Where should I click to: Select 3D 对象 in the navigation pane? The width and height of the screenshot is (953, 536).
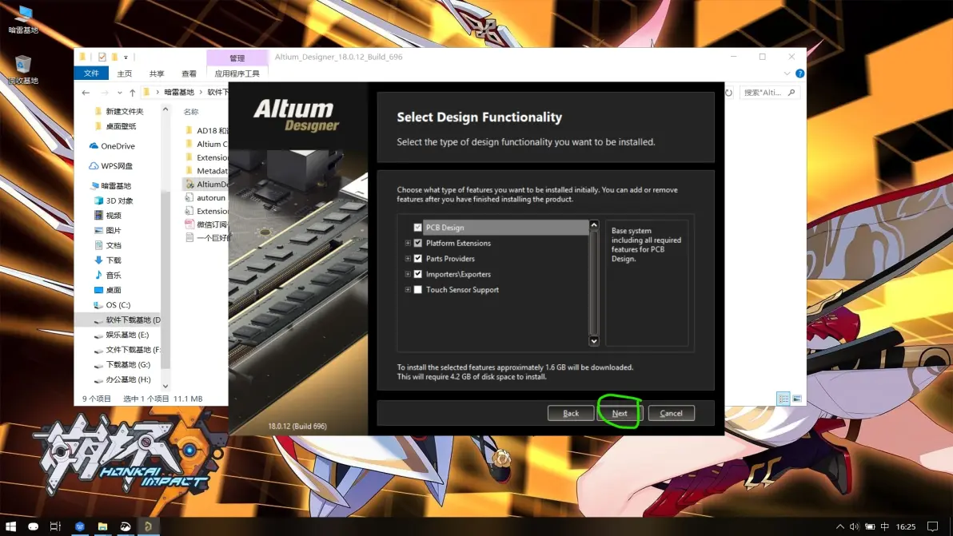coord(114,201)
